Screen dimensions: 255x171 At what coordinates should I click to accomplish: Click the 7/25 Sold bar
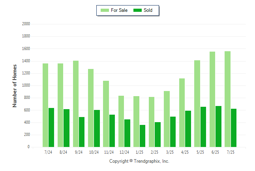coord(234,128)
